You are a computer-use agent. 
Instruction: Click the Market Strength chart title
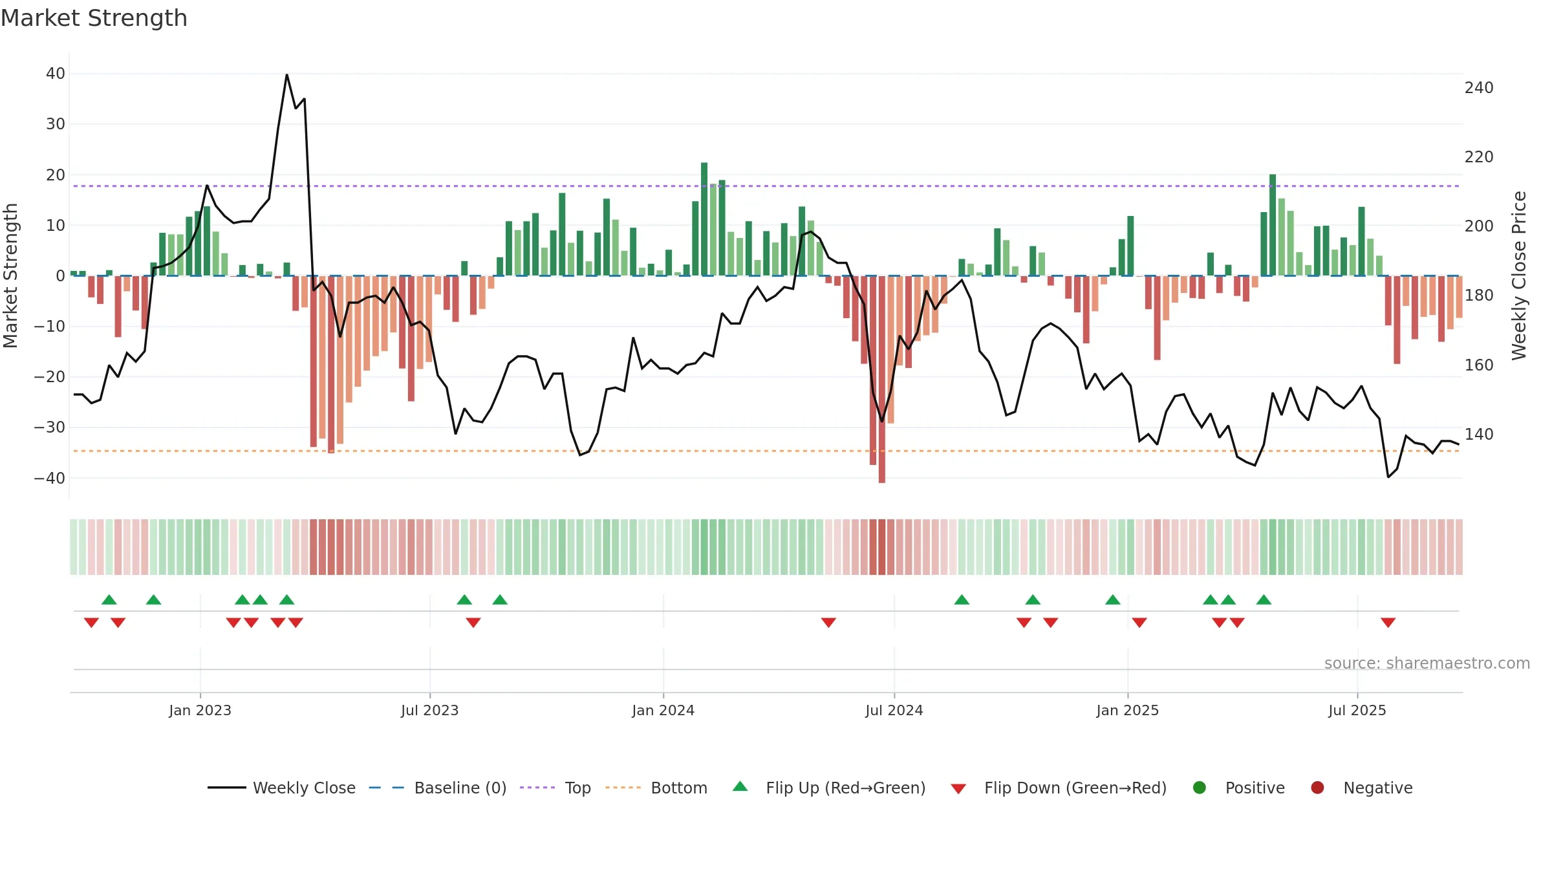(94, 18)
